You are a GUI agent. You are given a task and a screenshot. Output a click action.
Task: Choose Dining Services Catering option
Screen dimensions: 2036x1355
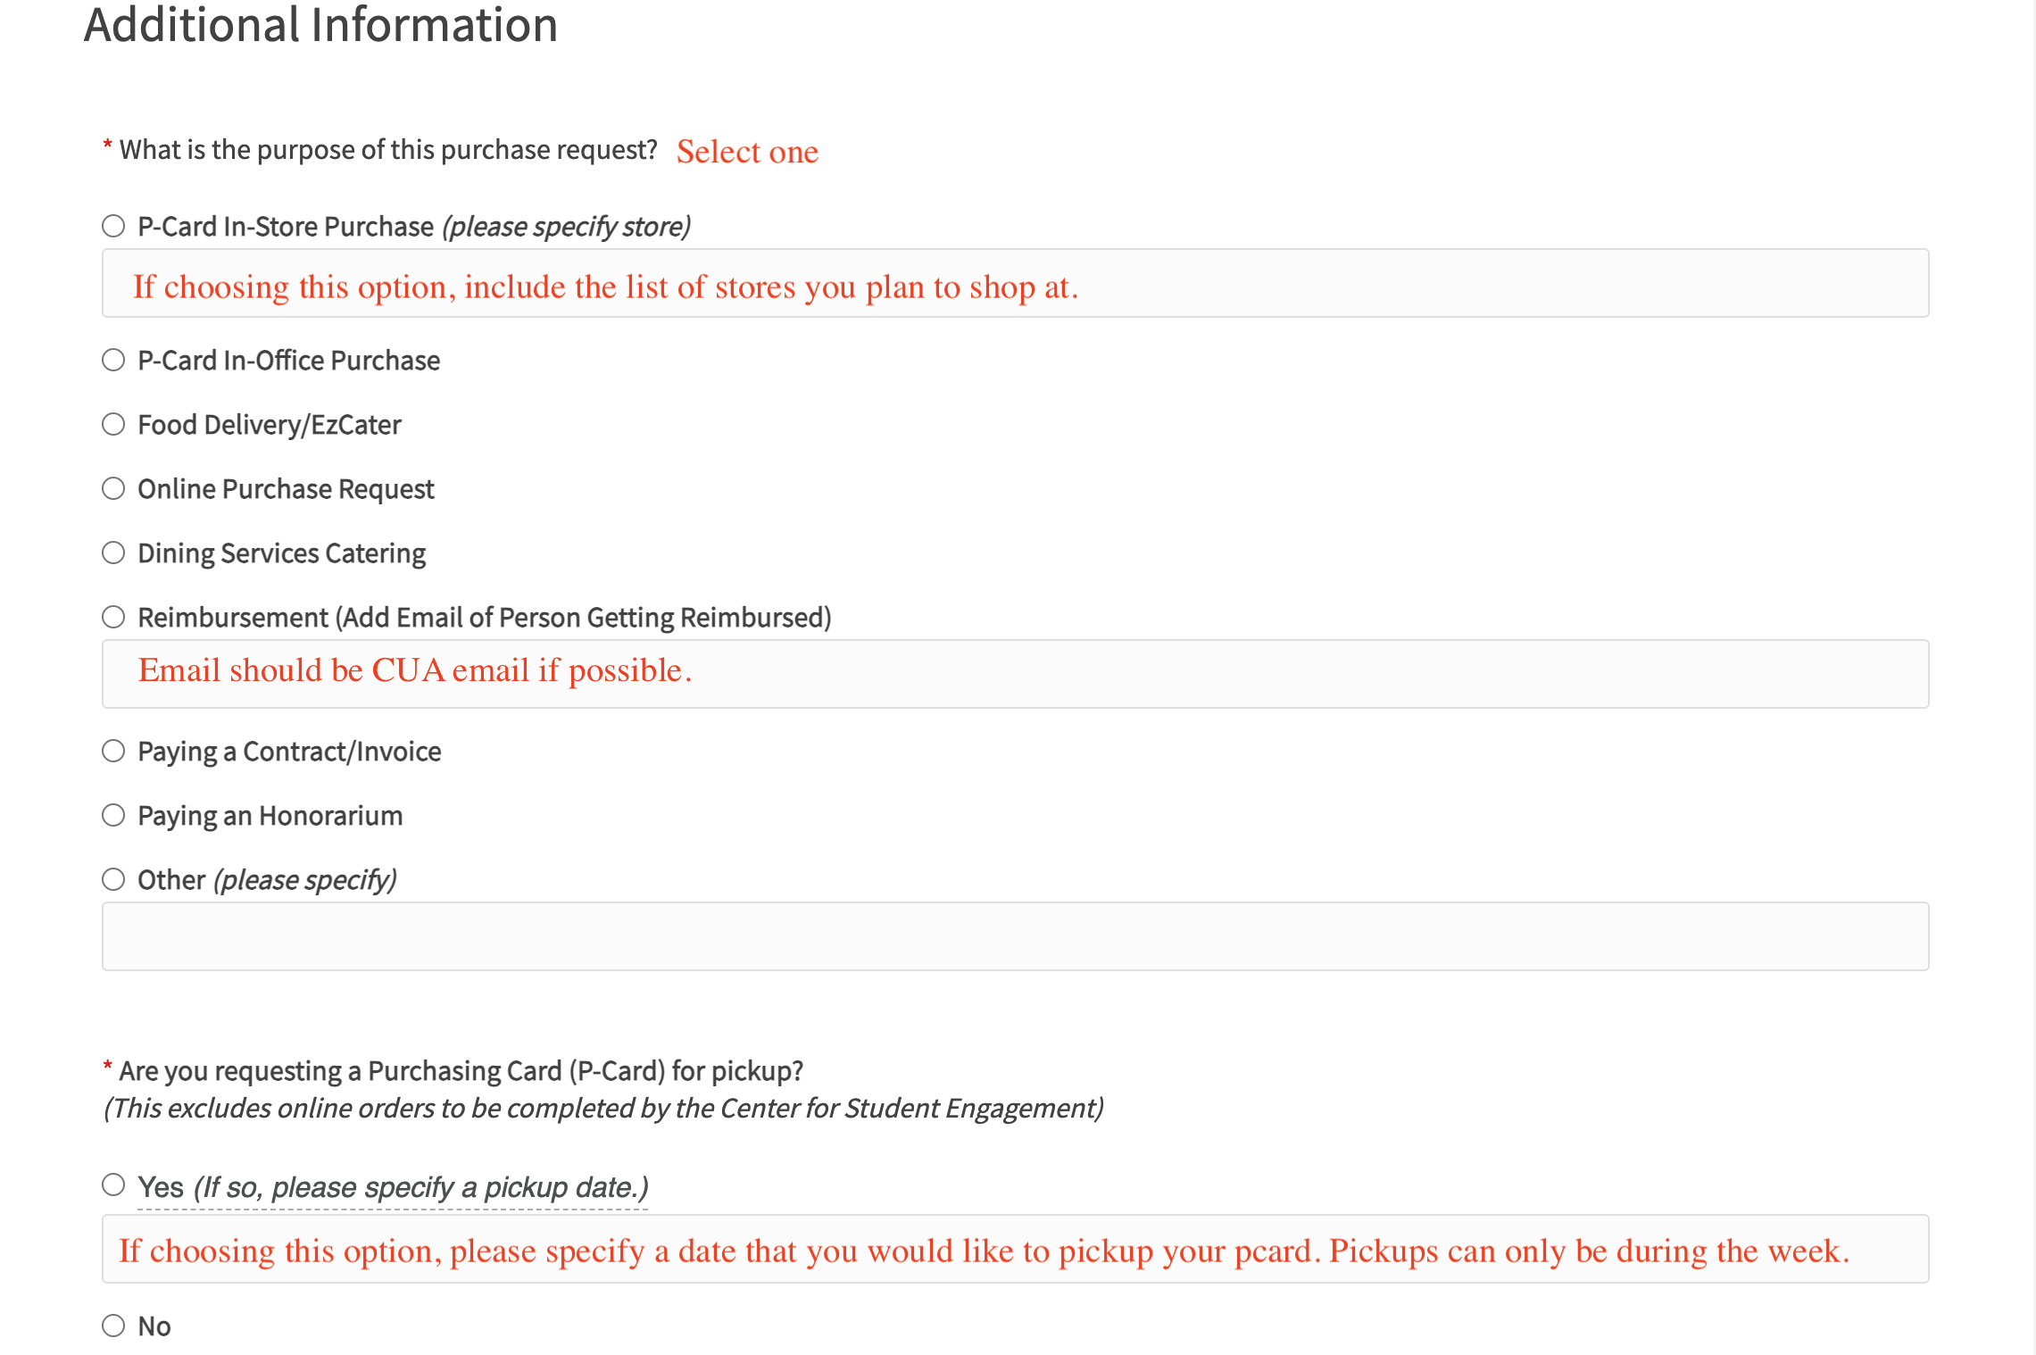[113, 553]
